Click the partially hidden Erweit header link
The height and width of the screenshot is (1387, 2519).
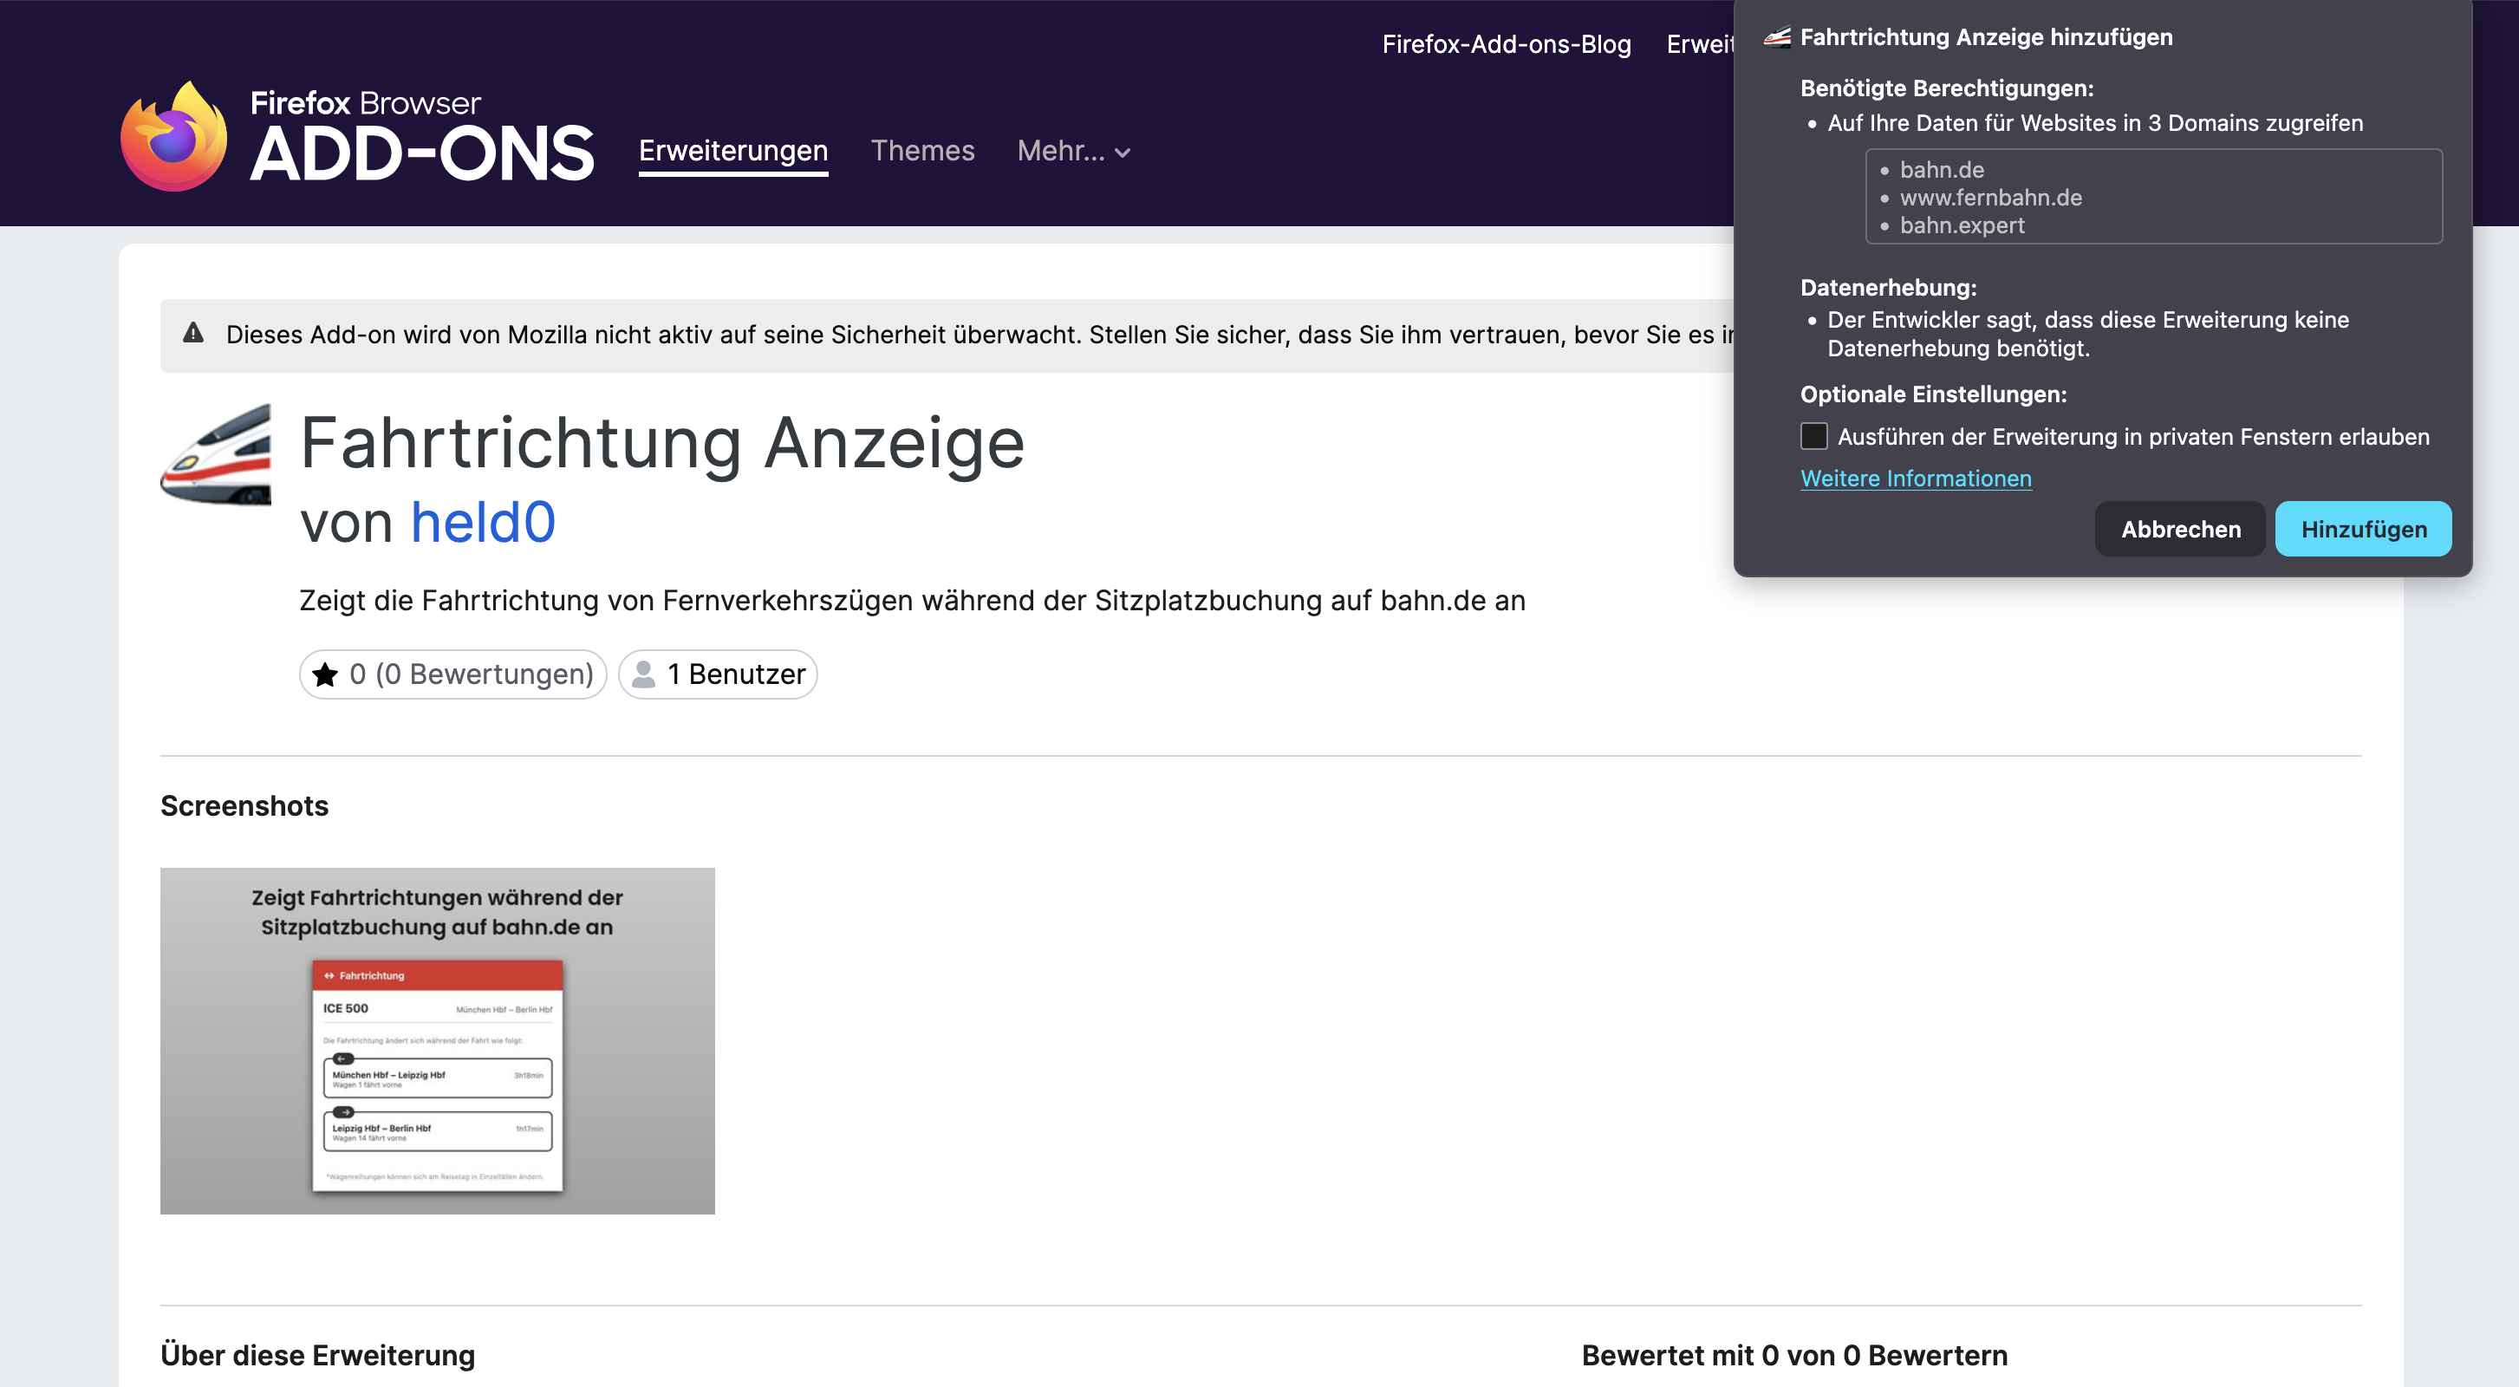(x=1700, y=44)
